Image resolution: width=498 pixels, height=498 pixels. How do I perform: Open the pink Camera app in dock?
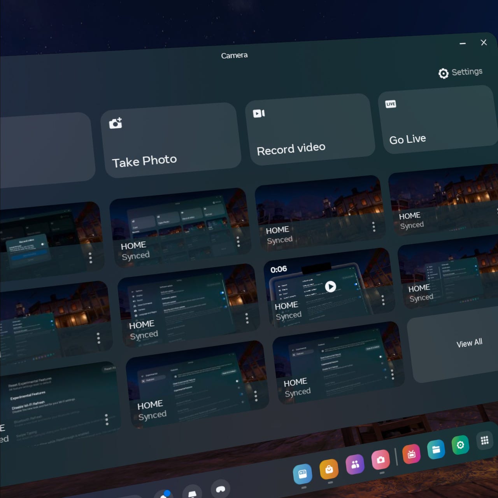click(381, 460)
